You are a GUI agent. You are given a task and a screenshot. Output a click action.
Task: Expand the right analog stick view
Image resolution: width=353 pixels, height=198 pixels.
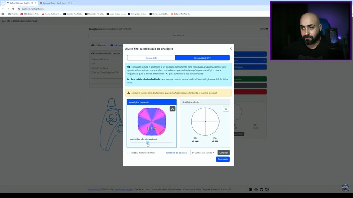point(226,109)
